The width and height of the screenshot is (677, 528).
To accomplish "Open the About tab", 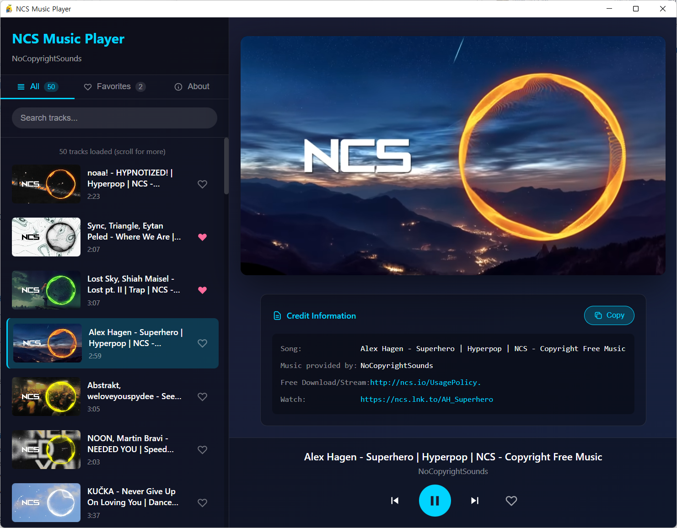I will point(192,87).
